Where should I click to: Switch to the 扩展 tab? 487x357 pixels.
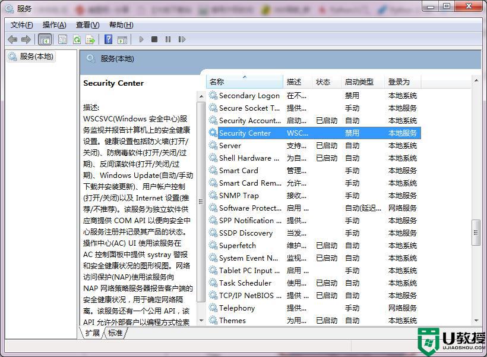click(92, 333)
